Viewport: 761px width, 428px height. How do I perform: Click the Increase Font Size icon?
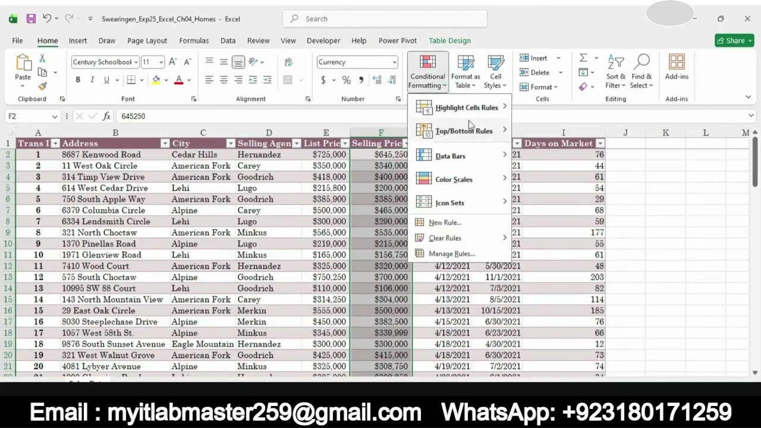coord(172,62)
